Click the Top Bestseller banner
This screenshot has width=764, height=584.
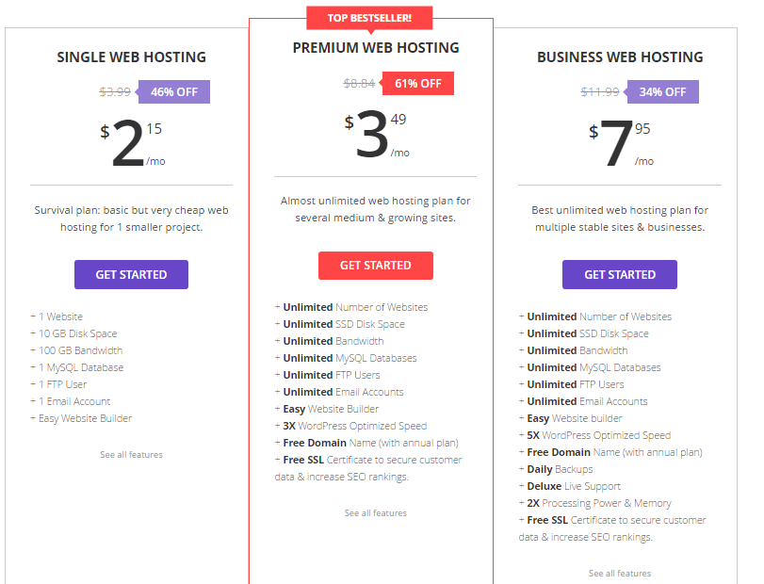369,19
